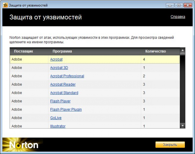Select count 3 in the Acrobat Reader row

pos(144,84)
